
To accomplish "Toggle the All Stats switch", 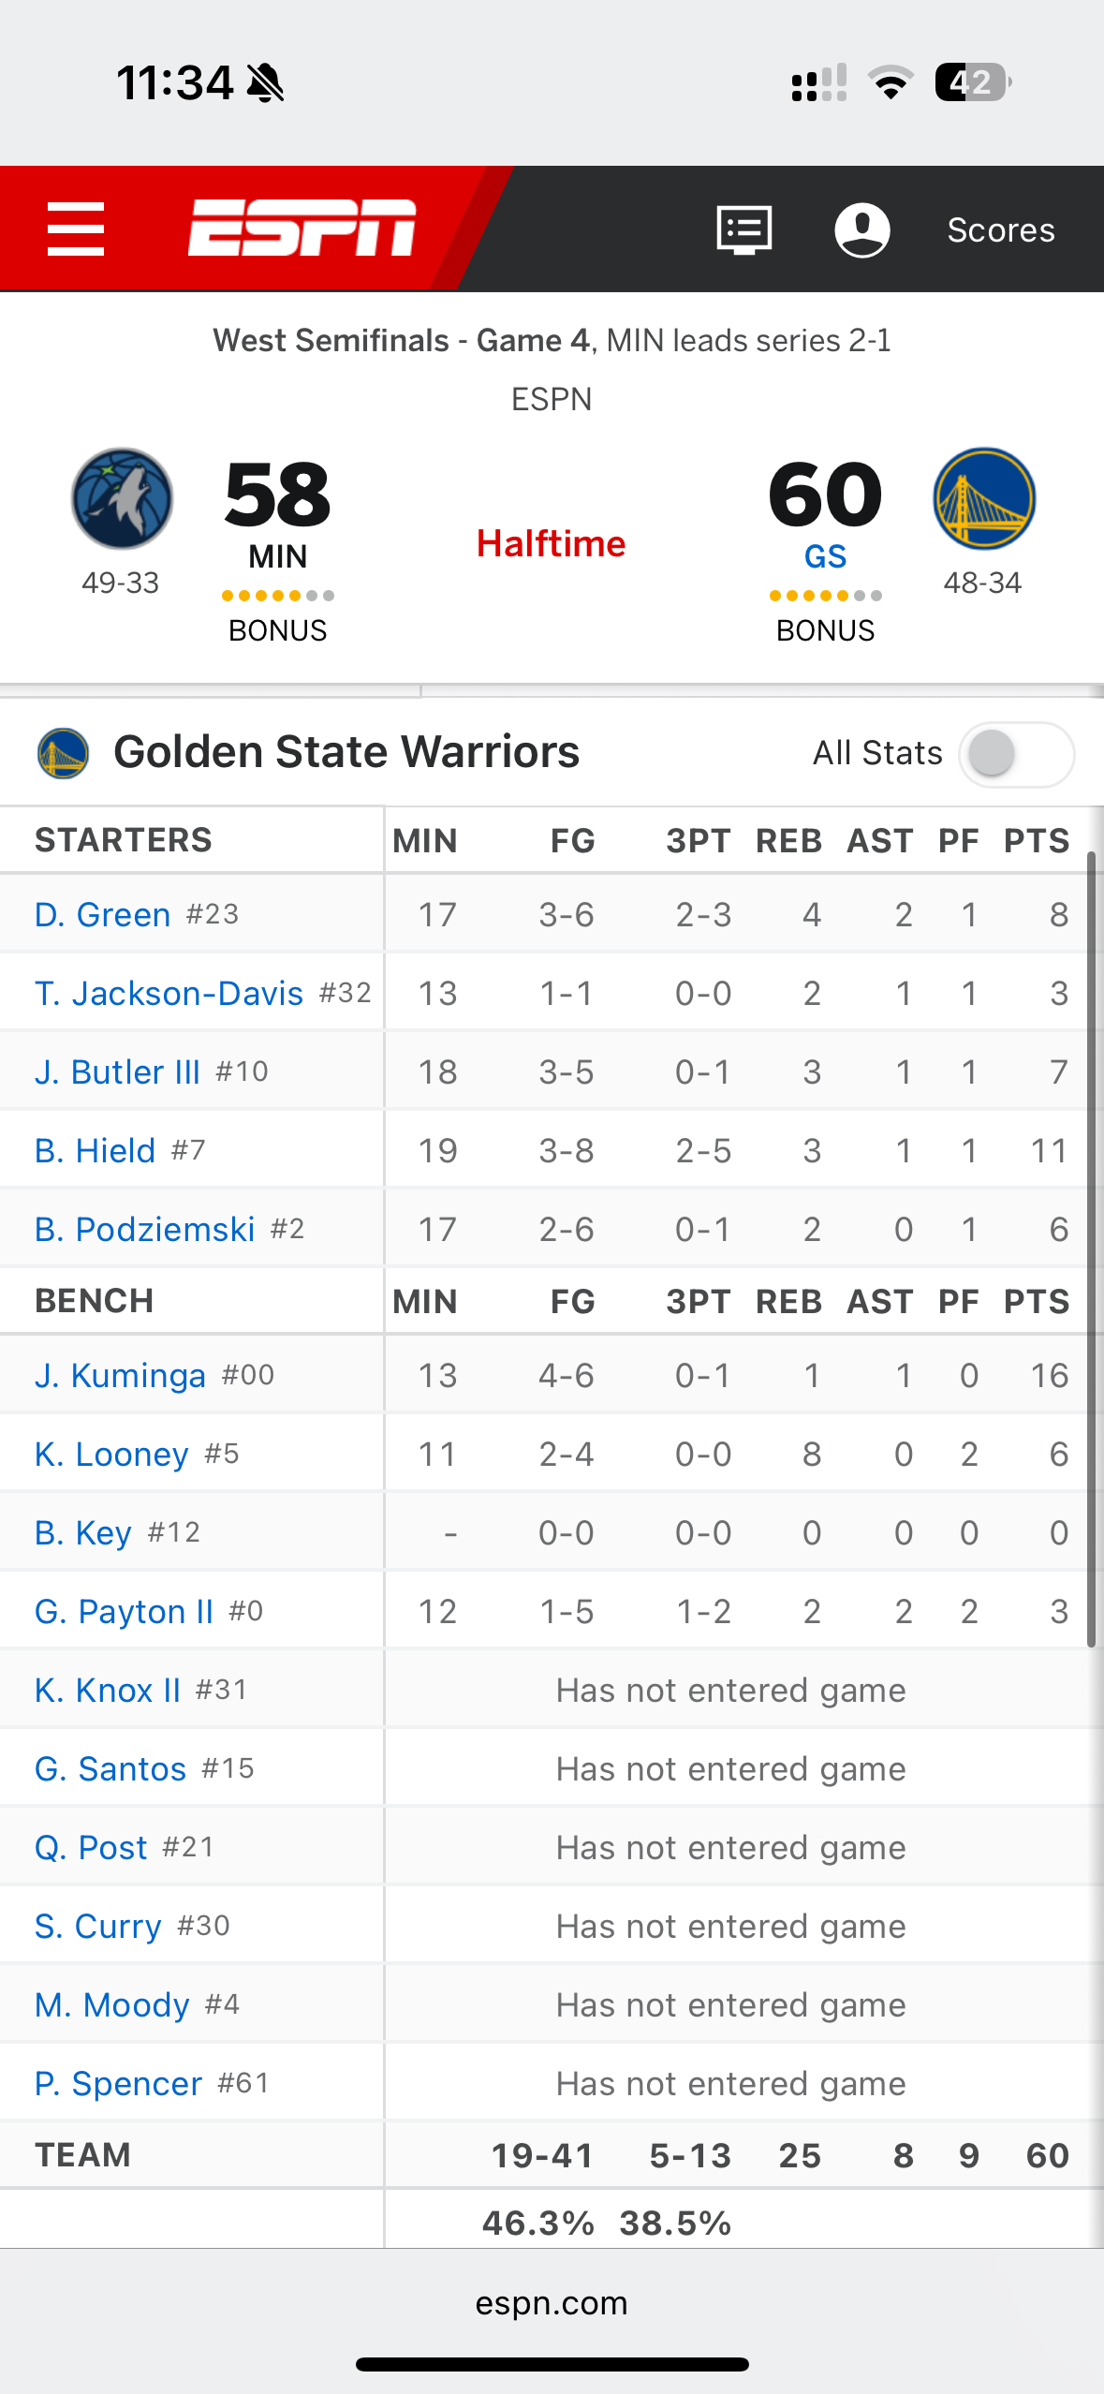I will pos(1016,754).
